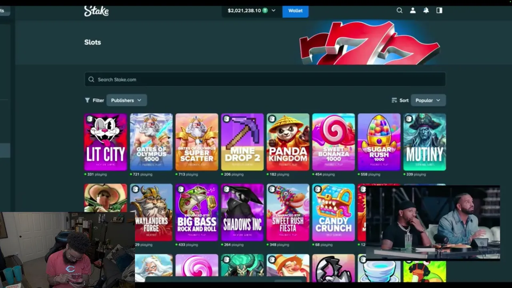The height and width of the screenshot is (288, 512).
Task: Click the $2,021,238.10 balance amount
Action: click(x=244, y=10)
